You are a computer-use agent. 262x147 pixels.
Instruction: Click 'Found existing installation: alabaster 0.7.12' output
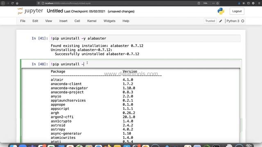pos(97,46)
